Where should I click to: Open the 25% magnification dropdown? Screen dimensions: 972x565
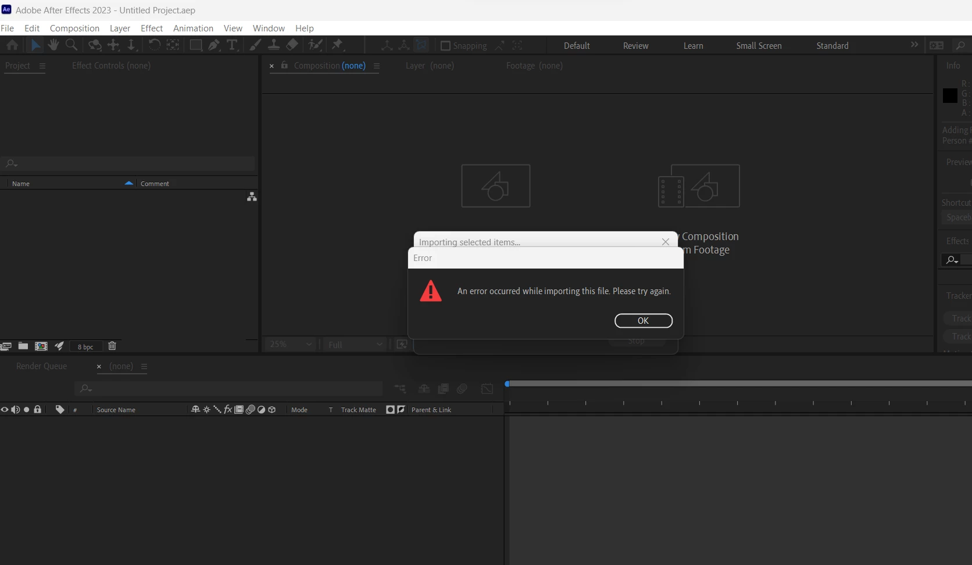[x=290, y=344]
